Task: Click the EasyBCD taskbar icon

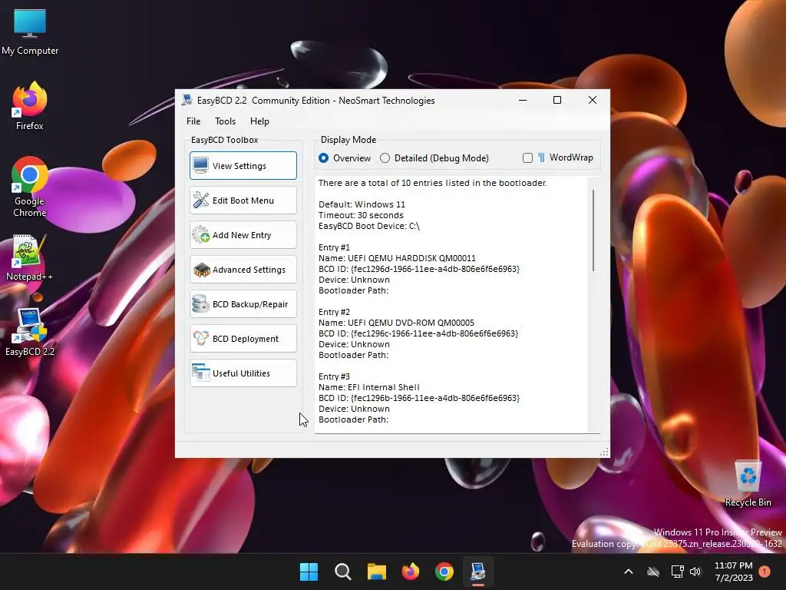Action: coord(477,572)
